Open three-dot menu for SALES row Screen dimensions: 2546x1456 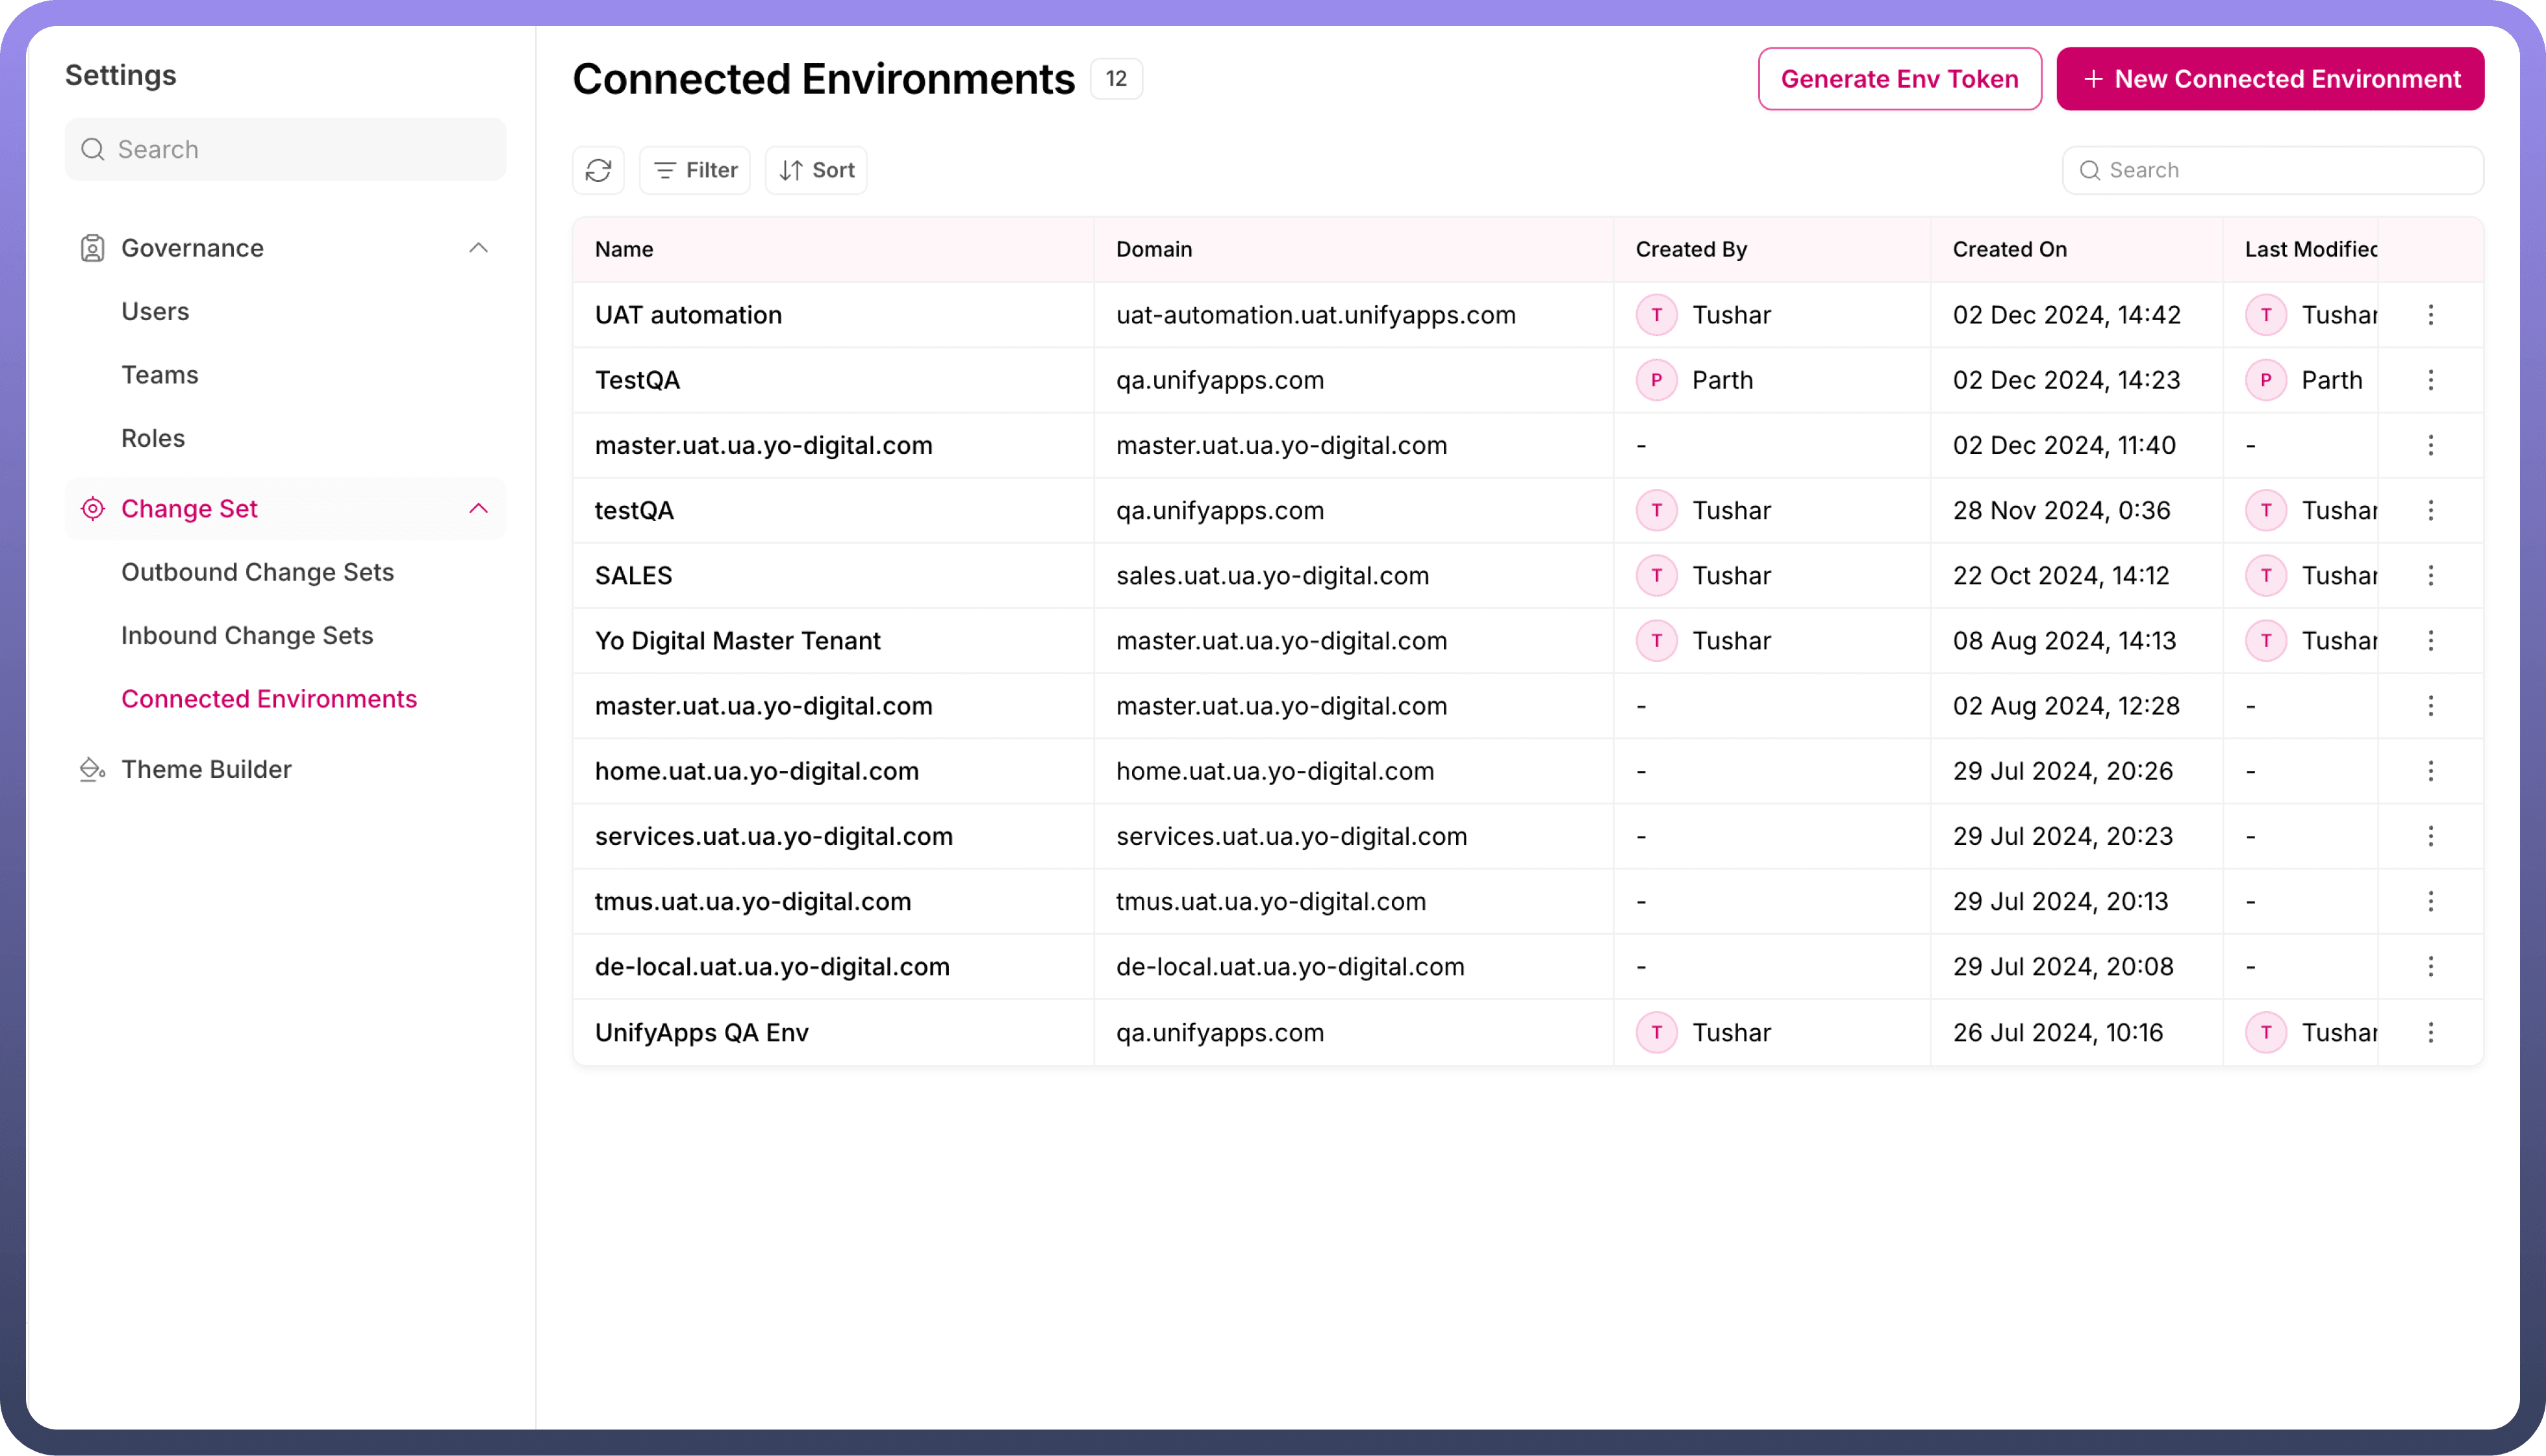tap(2430, 576)
